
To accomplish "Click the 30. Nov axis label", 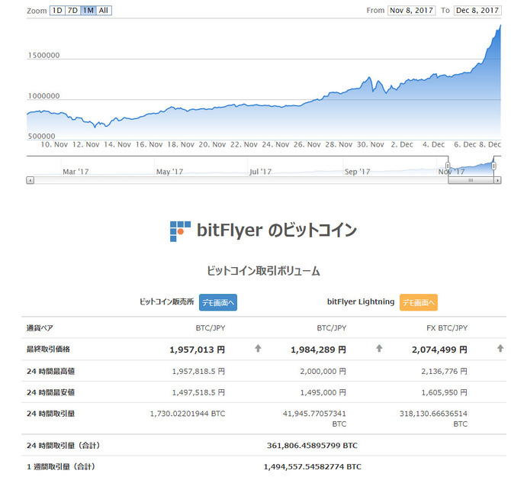I will pyautogui.click(x=370, y=144).
